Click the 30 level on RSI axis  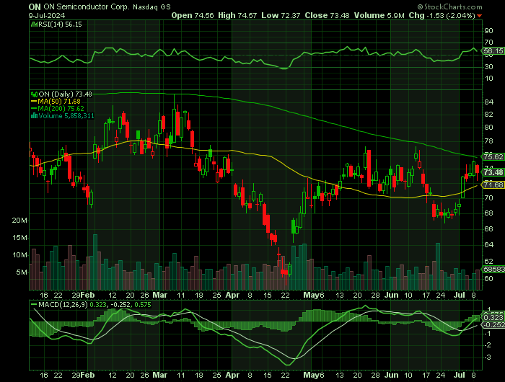(488, 67)
